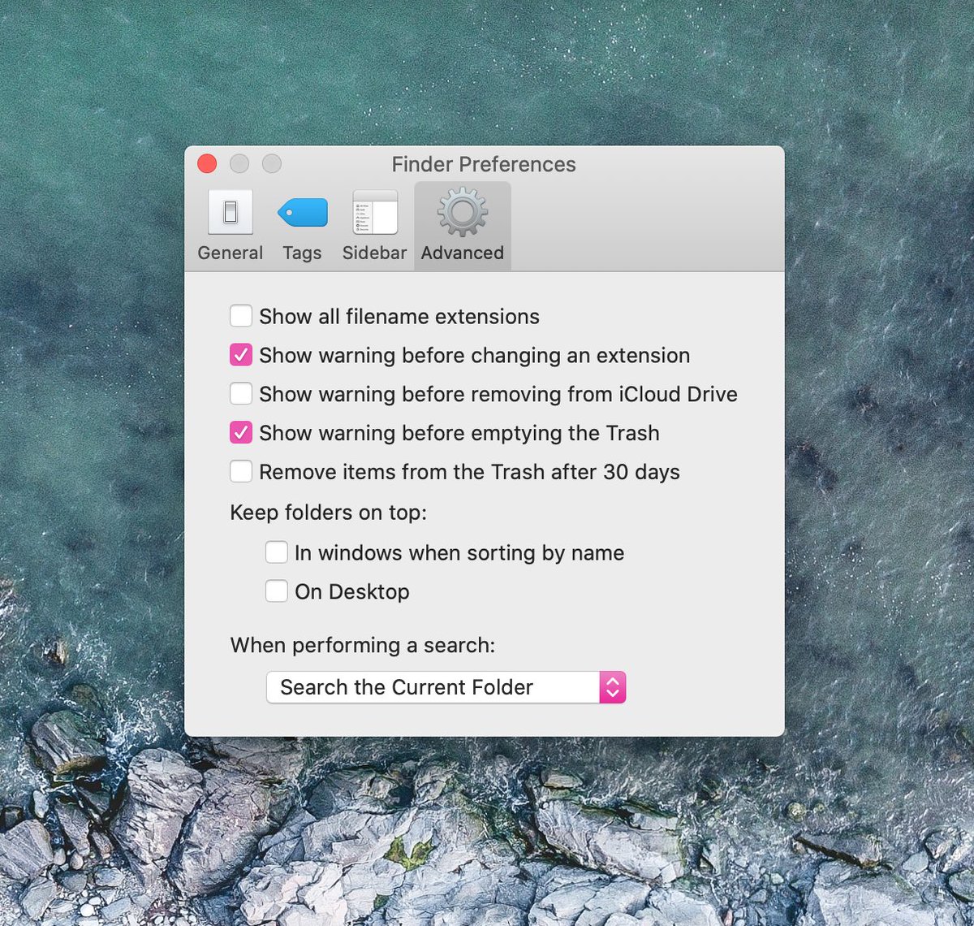Click the When performing a search label
The width and height of the screenshot is (974, 926).
click(362, 646)
